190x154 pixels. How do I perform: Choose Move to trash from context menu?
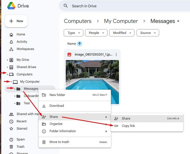click(x=75, y=142)
